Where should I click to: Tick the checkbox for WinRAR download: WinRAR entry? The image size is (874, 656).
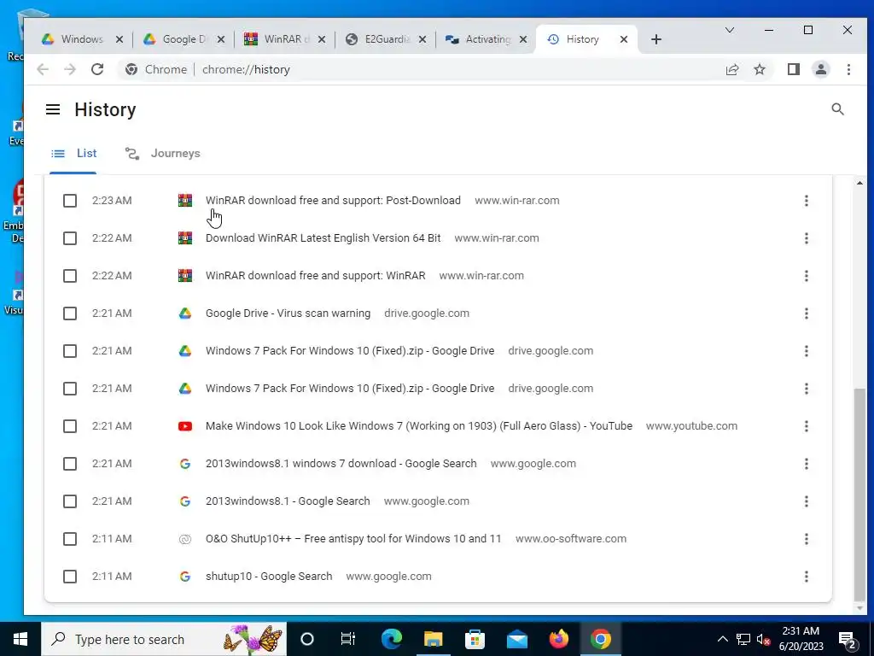pyautogui.click(x=70, y=276)
